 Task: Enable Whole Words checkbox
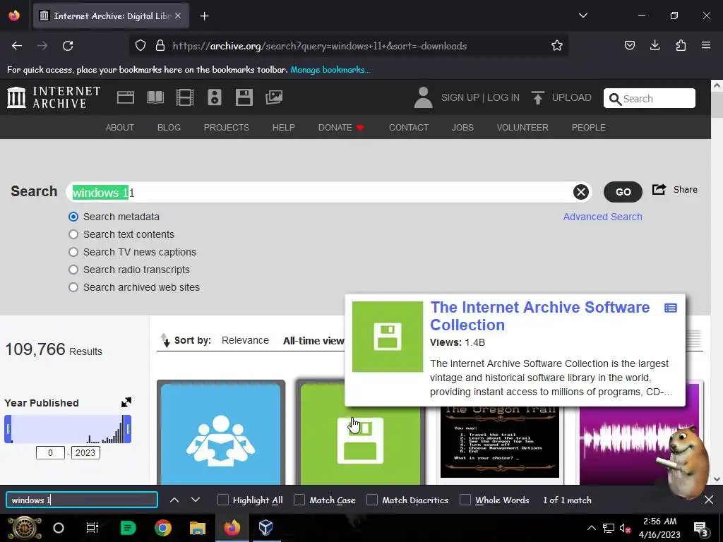coord(465,500)
